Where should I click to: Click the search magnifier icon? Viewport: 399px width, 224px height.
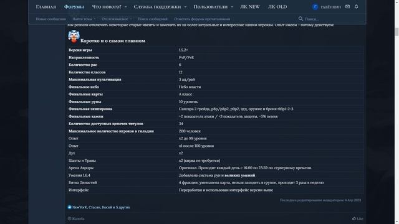(x=300, y=19)
